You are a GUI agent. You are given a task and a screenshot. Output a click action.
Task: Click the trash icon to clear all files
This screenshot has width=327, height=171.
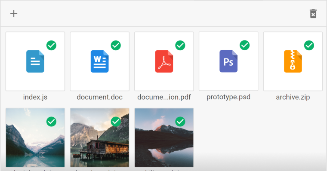[313, 14]
